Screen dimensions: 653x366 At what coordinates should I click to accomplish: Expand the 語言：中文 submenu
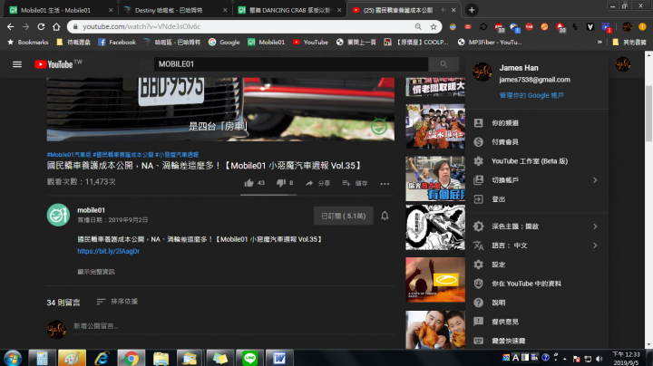pyautogui.click(x=536, y=246)
